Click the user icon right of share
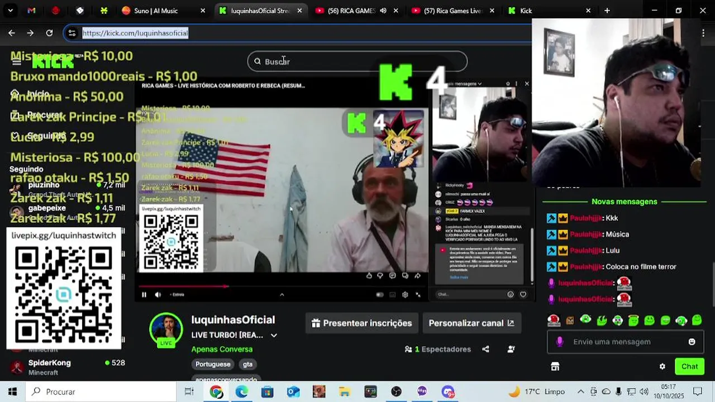The image size is (715, 402). pos(511,350)
